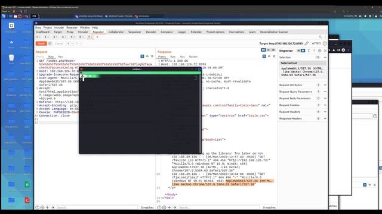This screenshot has width=382, height=214.
Task: Click Selected text value in Inspector
Action: click(x=303, y=72)
